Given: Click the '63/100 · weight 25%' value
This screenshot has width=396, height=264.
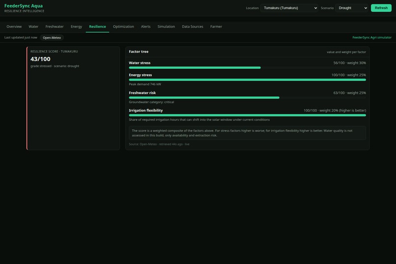Looking at the screenshot, I should [349, 93].
